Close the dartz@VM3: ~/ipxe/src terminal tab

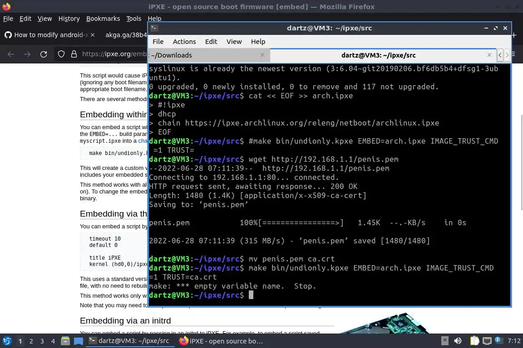[489, 55]
